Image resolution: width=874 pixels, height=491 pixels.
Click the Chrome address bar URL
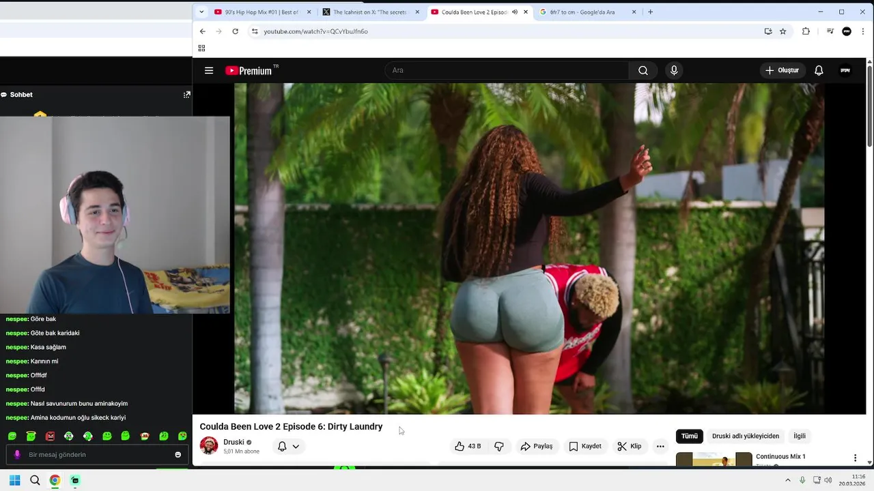pos(316,31)
